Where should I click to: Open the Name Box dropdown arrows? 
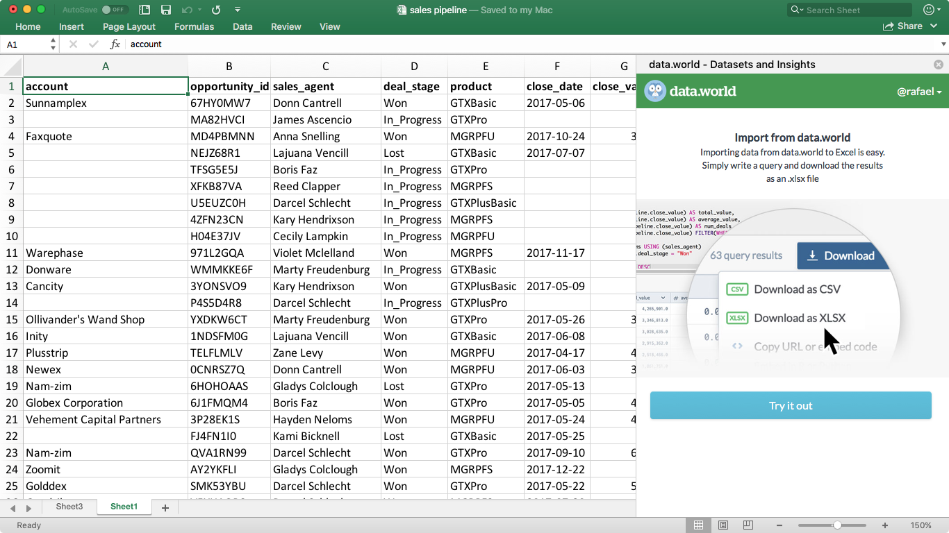(53, 44)
